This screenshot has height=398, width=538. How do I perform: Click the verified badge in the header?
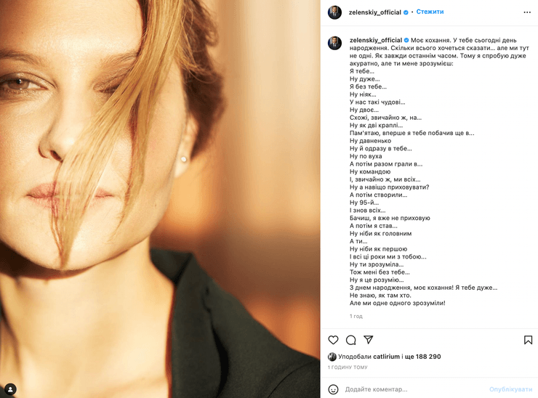point(406,12)
